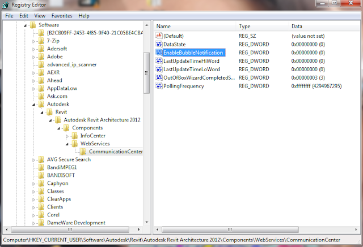Select the Classes key

pyautogui.click(x=56, y=191)
